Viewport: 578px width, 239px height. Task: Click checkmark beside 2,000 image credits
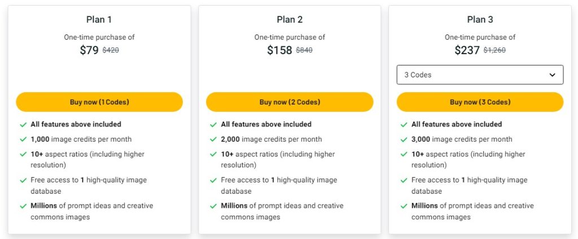(x=213, y=140)
